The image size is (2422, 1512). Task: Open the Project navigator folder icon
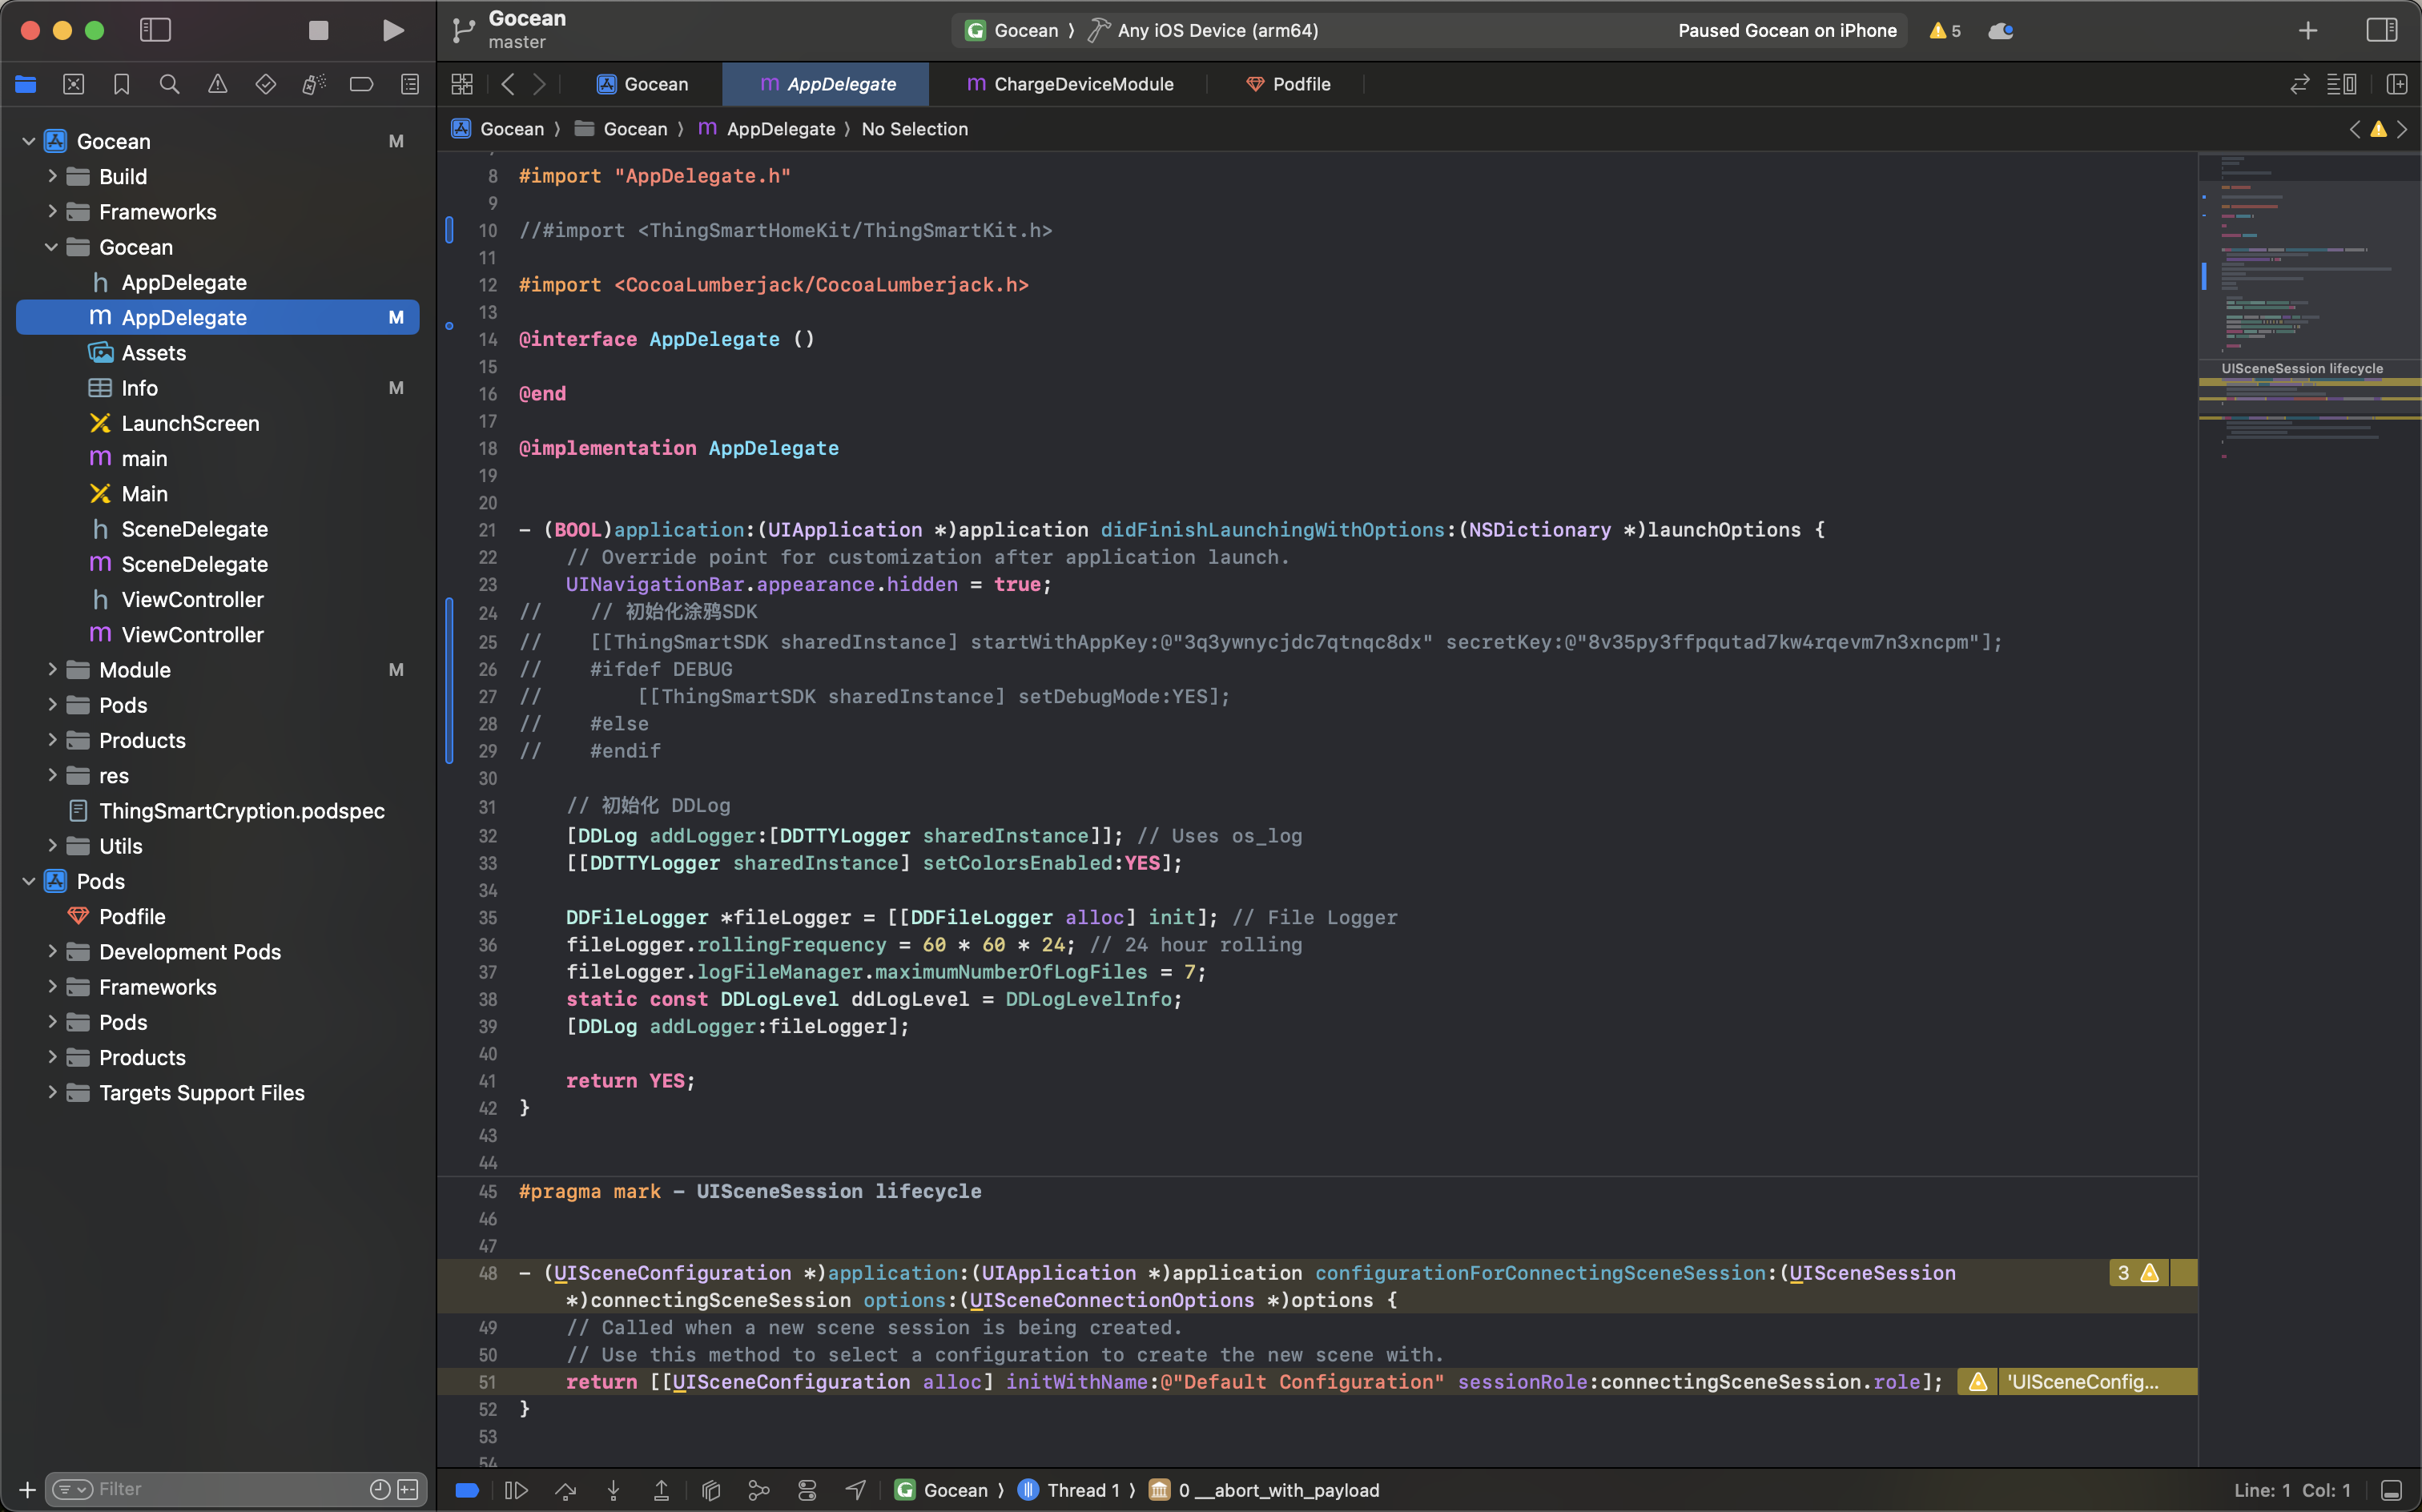tap(26, 85)
